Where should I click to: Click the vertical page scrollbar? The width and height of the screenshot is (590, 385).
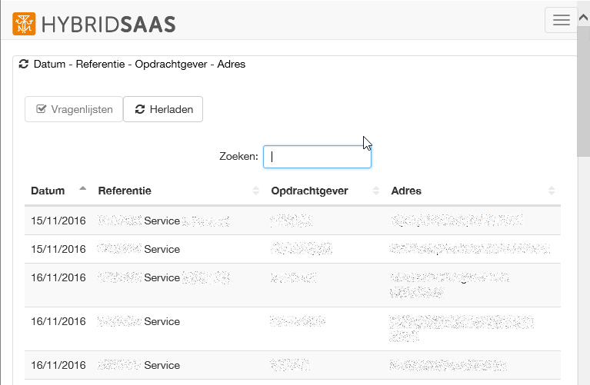point(583,231)
